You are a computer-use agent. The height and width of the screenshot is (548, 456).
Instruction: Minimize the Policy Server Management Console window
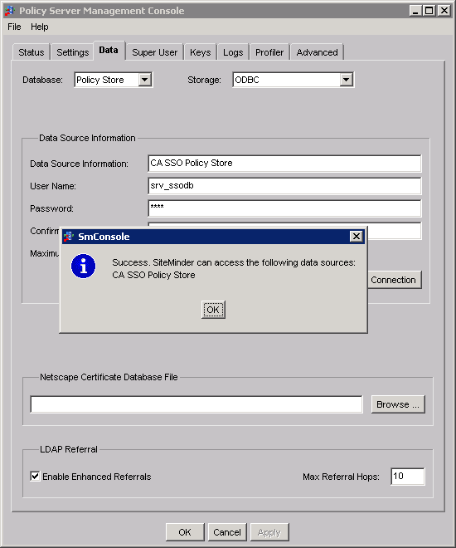pyautogui.click(x=415, y=11)
